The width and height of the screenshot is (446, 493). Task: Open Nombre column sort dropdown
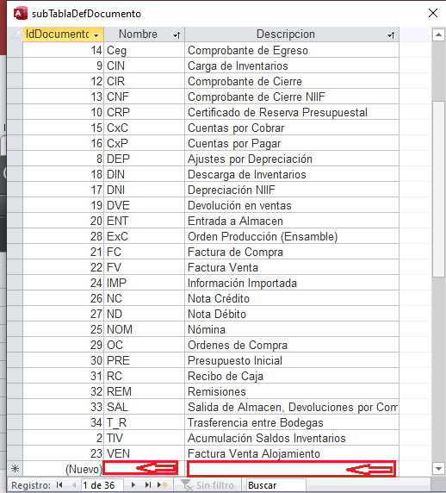177,35
